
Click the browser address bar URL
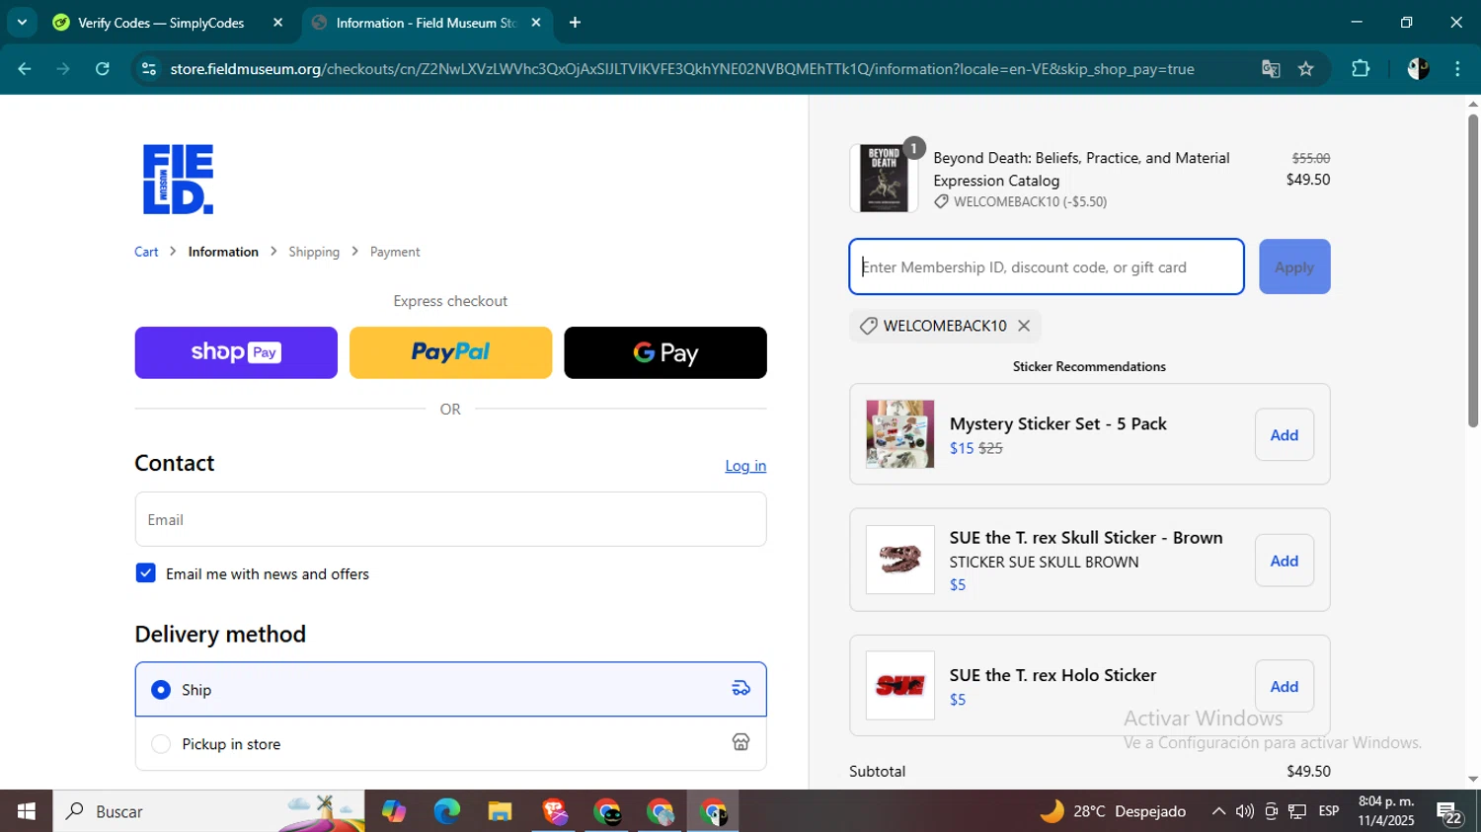coord(681,69)
